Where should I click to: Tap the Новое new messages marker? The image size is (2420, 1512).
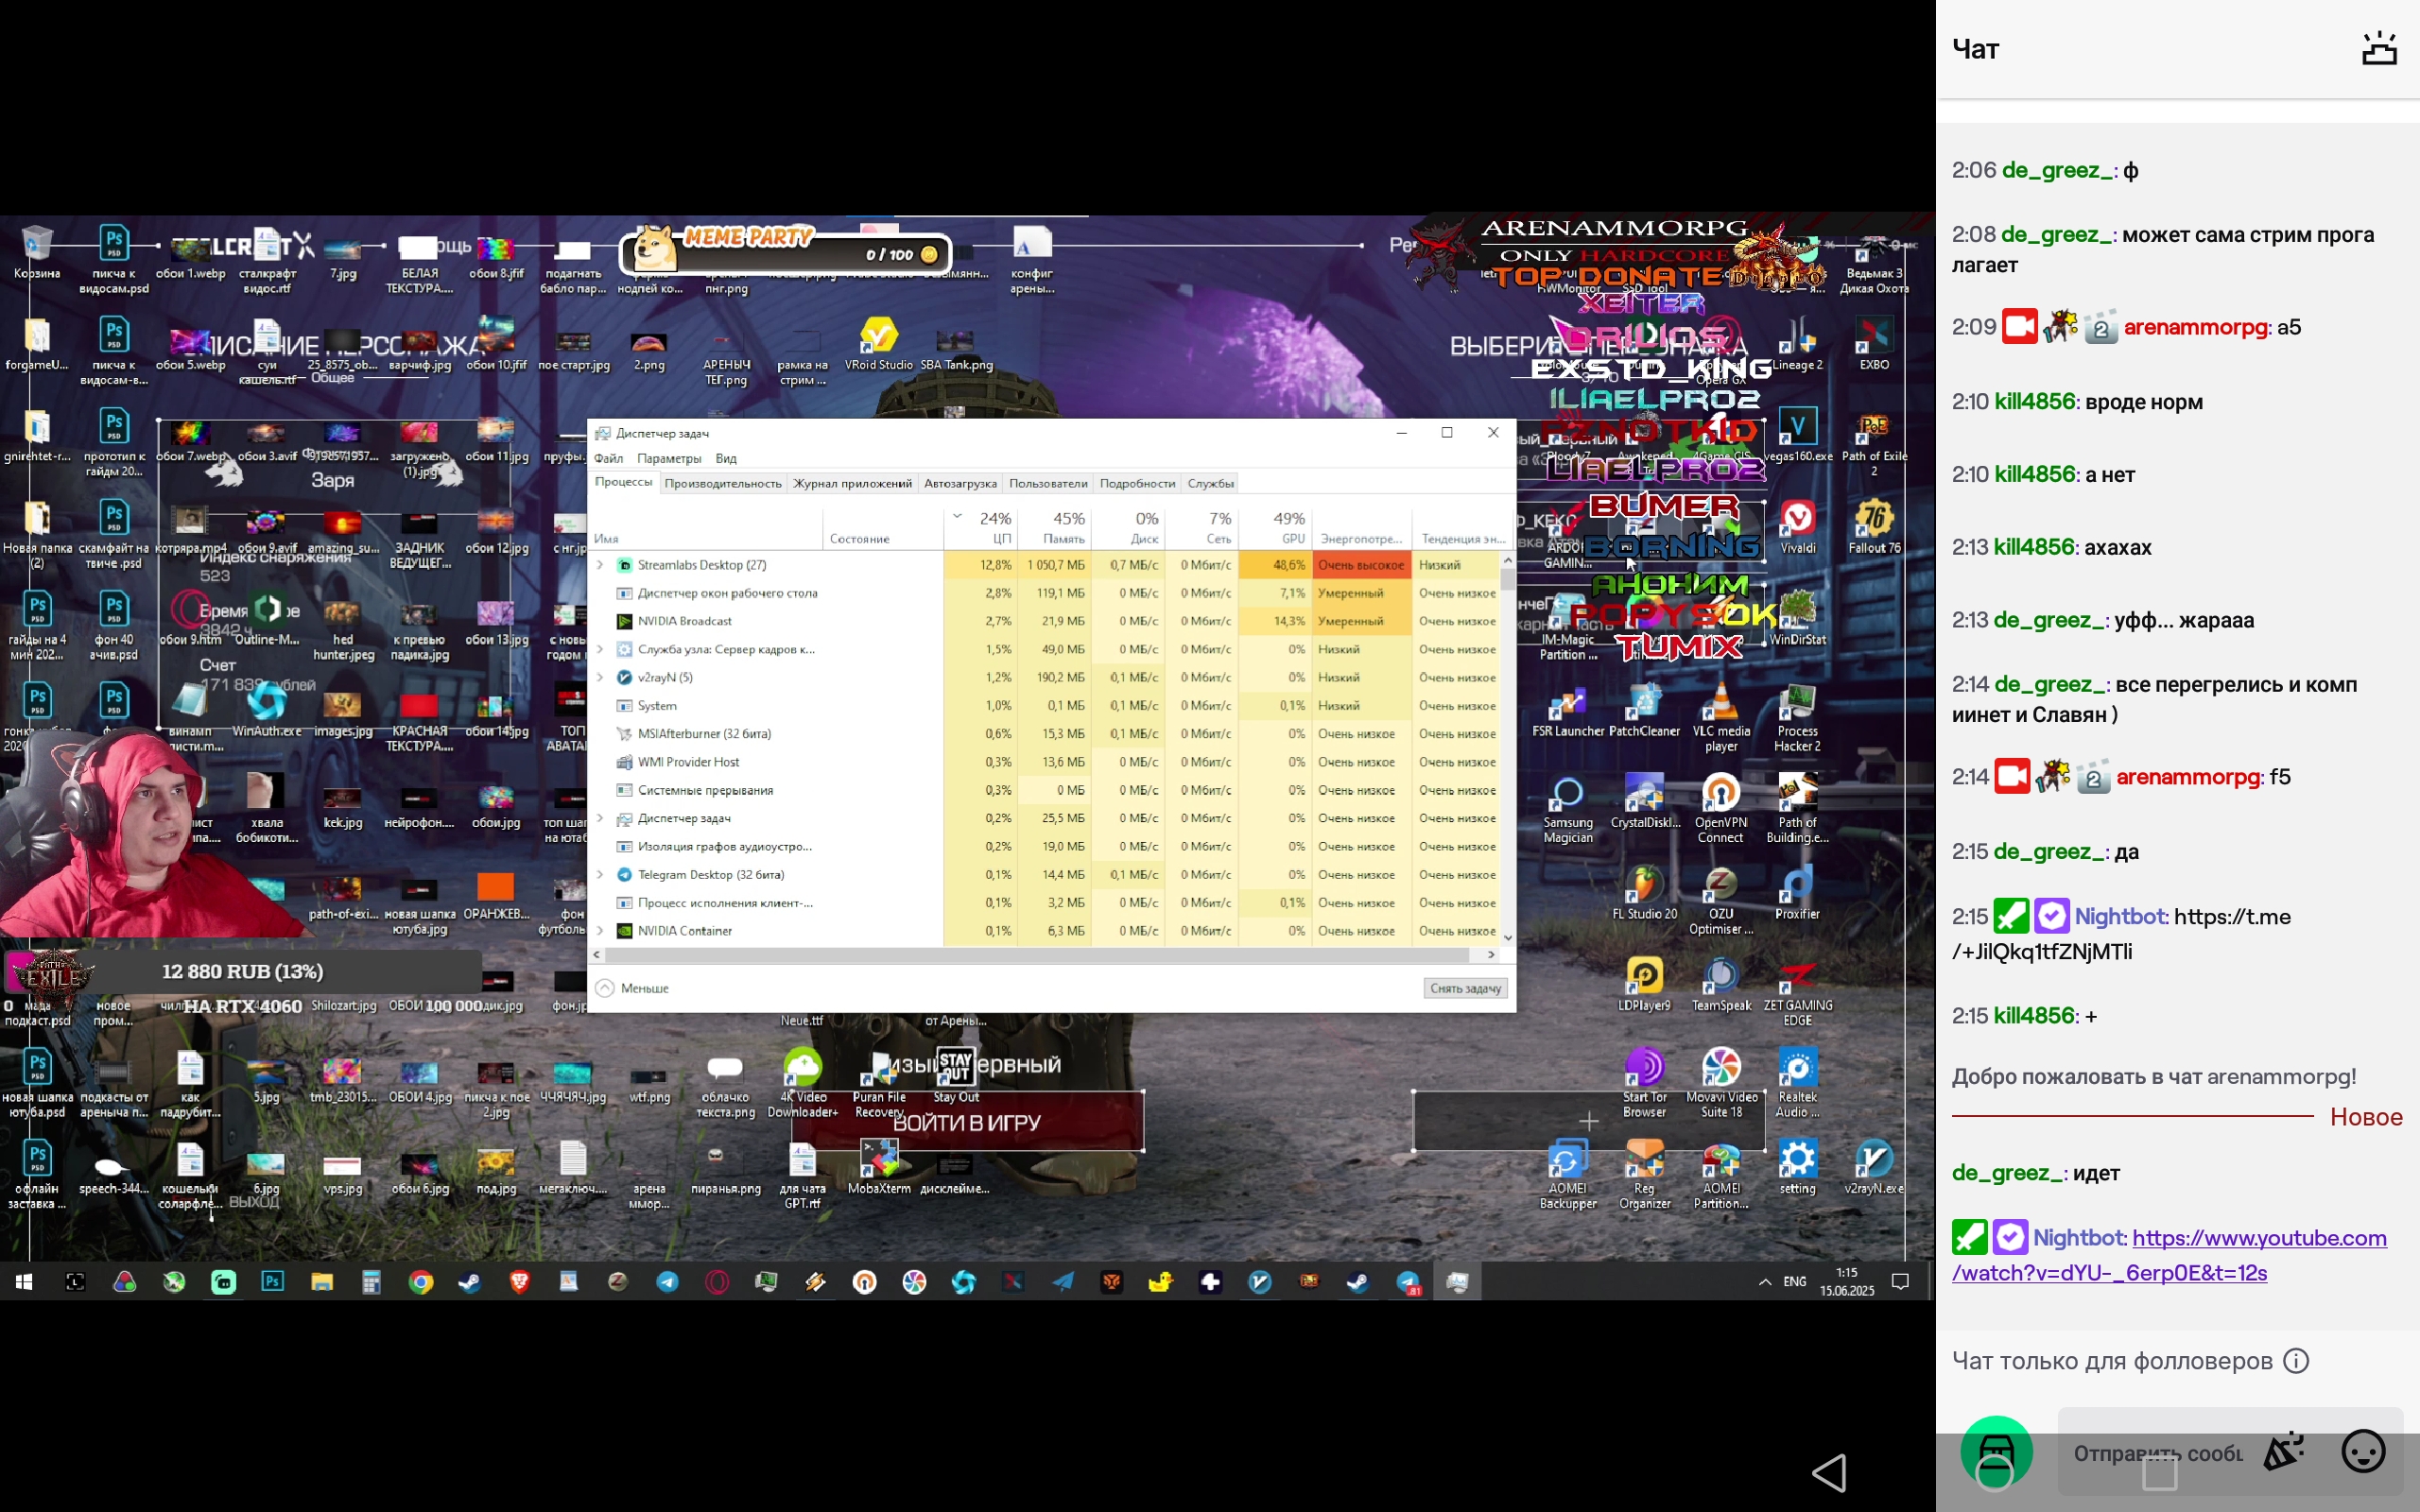(2366, 1117)
